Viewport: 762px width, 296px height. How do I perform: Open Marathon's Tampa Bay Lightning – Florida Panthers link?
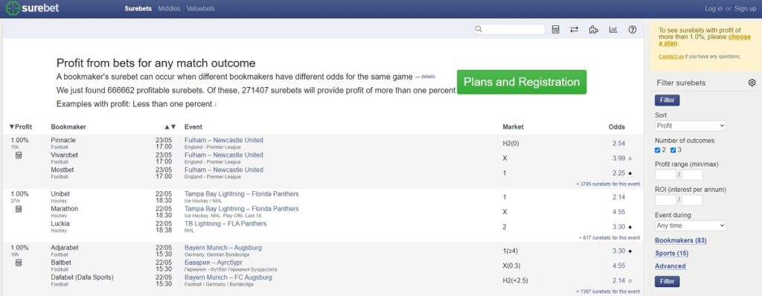pyautogui.click(x=242, y=209)
